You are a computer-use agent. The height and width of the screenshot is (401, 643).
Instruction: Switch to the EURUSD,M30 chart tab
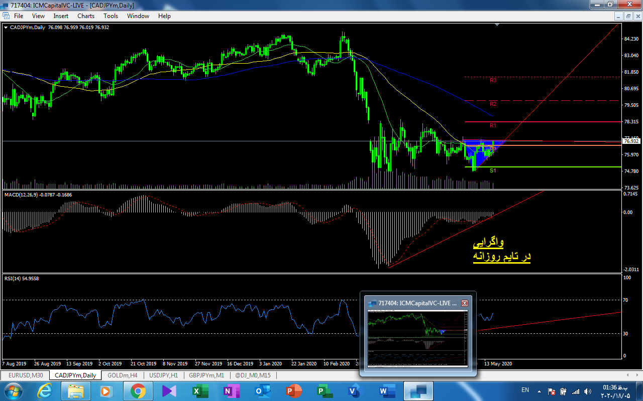(26, 375)
